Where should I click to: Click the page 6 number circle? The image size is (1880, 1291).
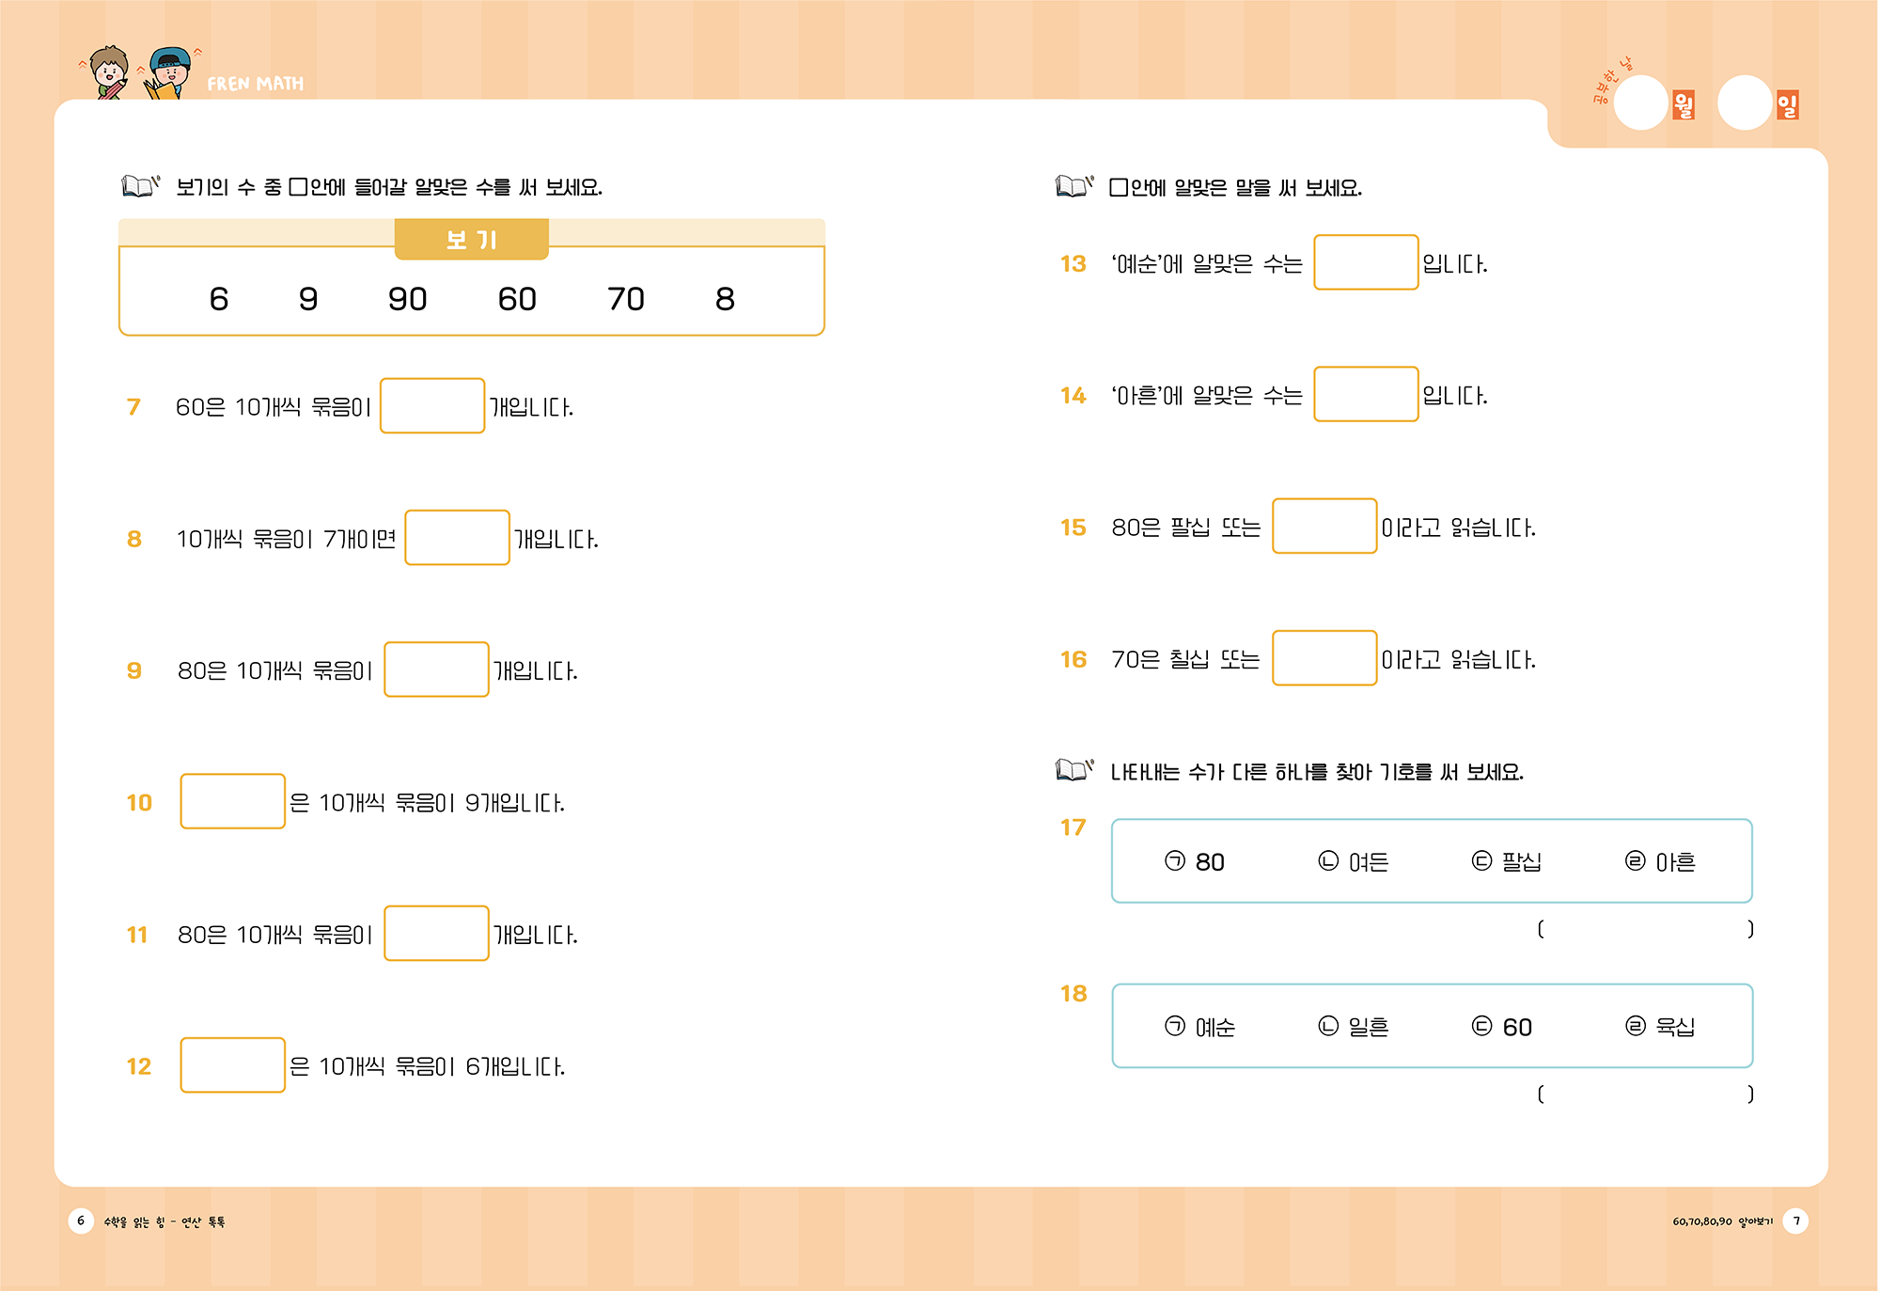coord(81,1220)
